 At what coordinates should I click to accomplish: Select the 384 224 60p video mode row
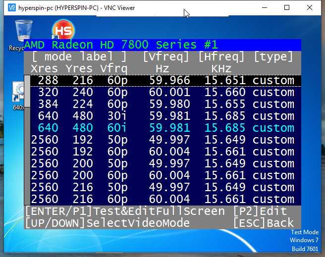166,104
